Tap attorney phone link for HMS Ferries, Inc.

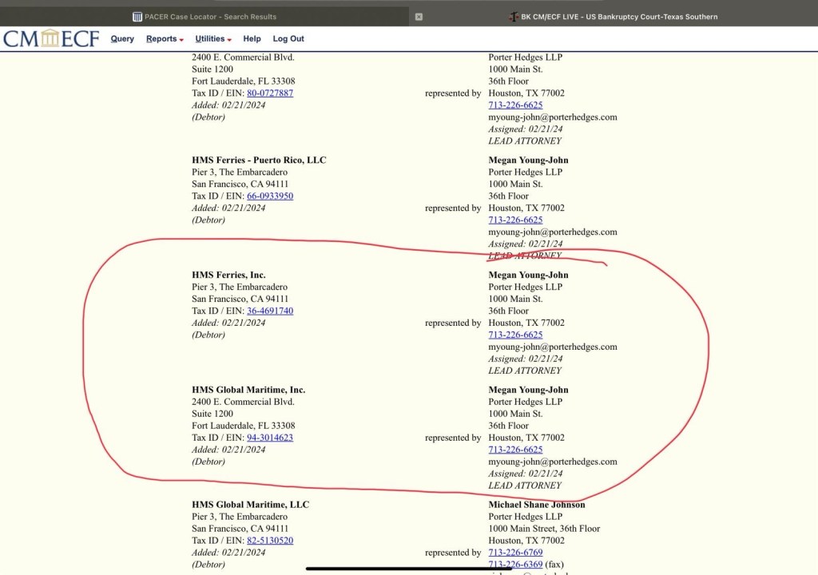click(515, 335)
